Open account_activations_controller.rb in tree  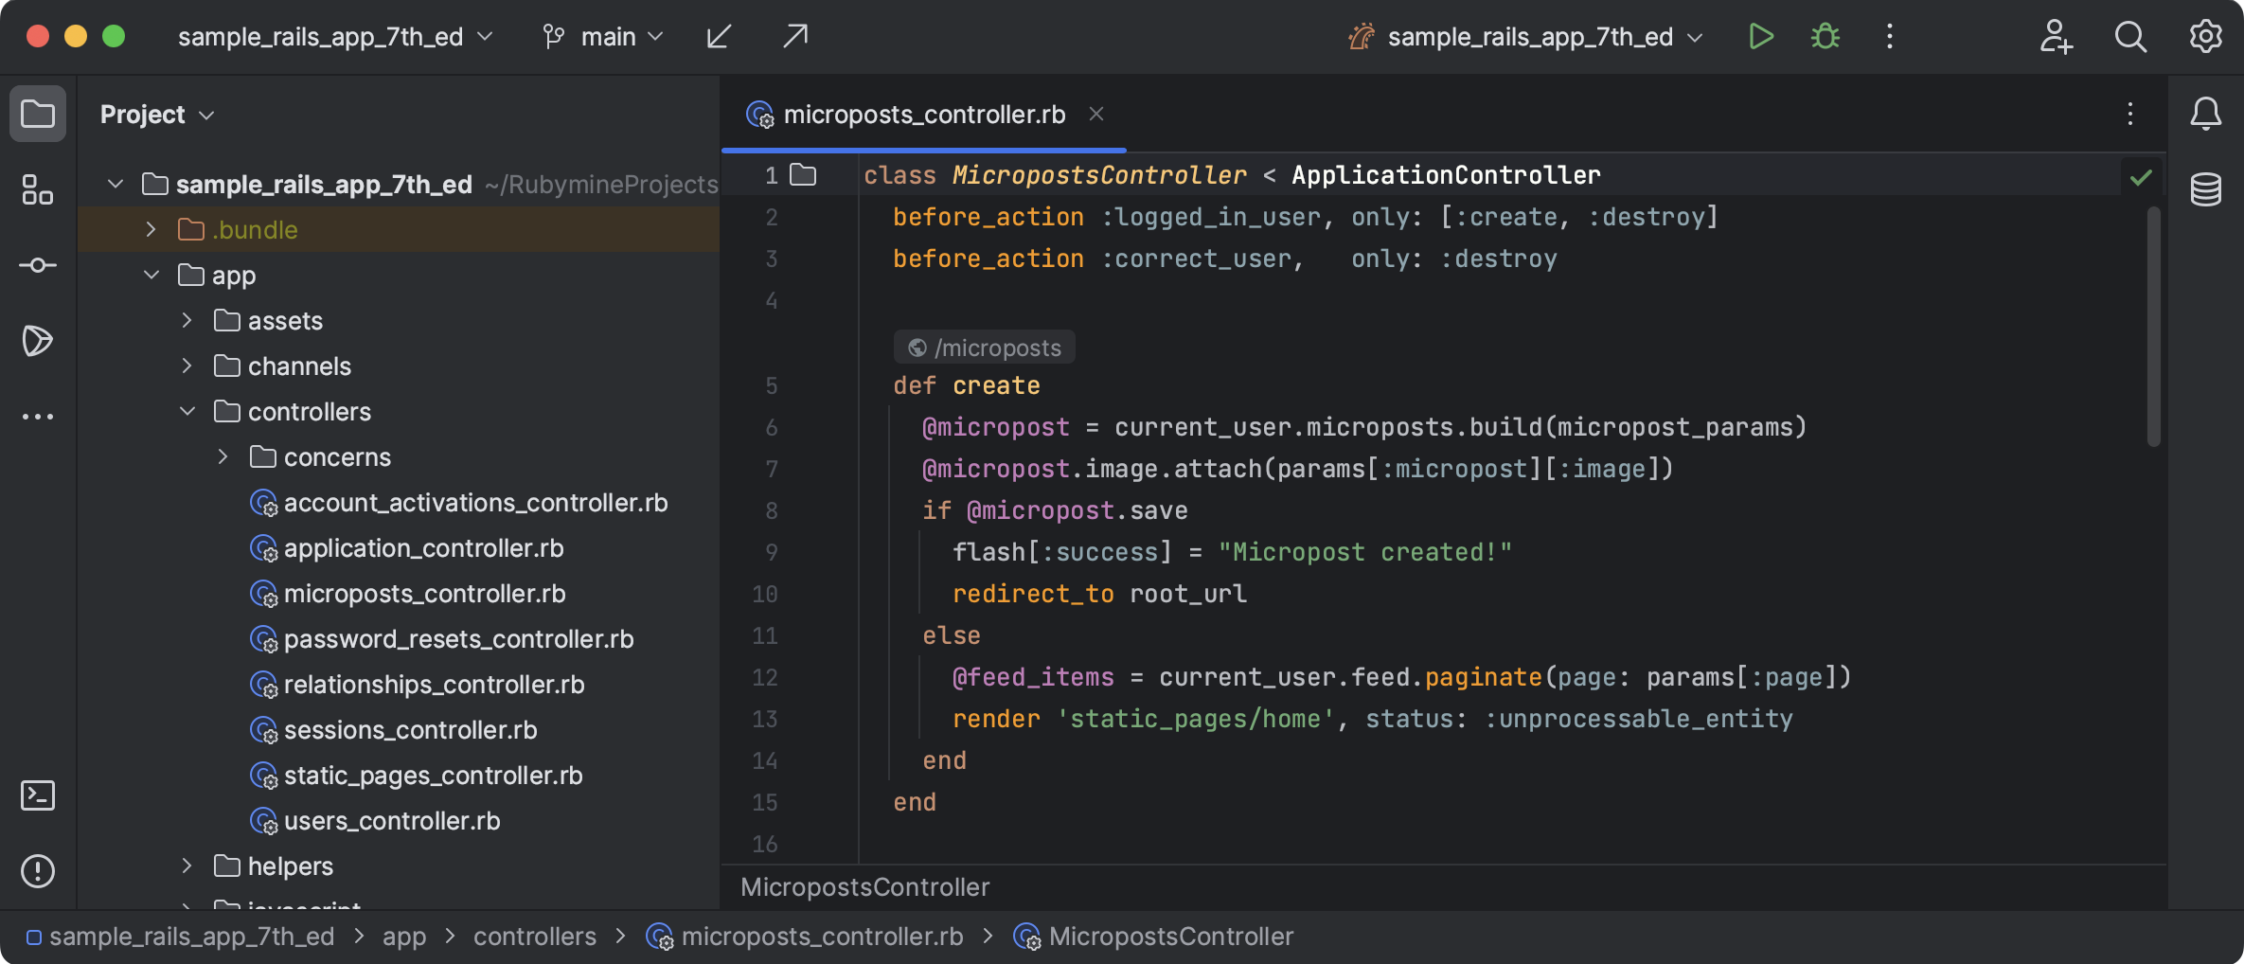(458, 503)
